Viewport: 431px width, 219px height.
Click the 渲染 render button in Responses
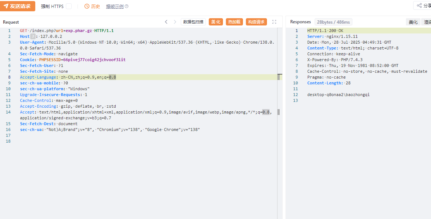coord(427,22)
